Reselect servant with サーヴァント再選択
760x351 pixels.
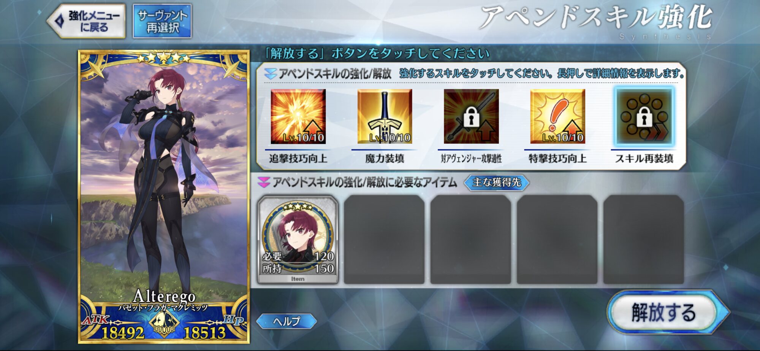pyautogui.click(x=162, y=21)
